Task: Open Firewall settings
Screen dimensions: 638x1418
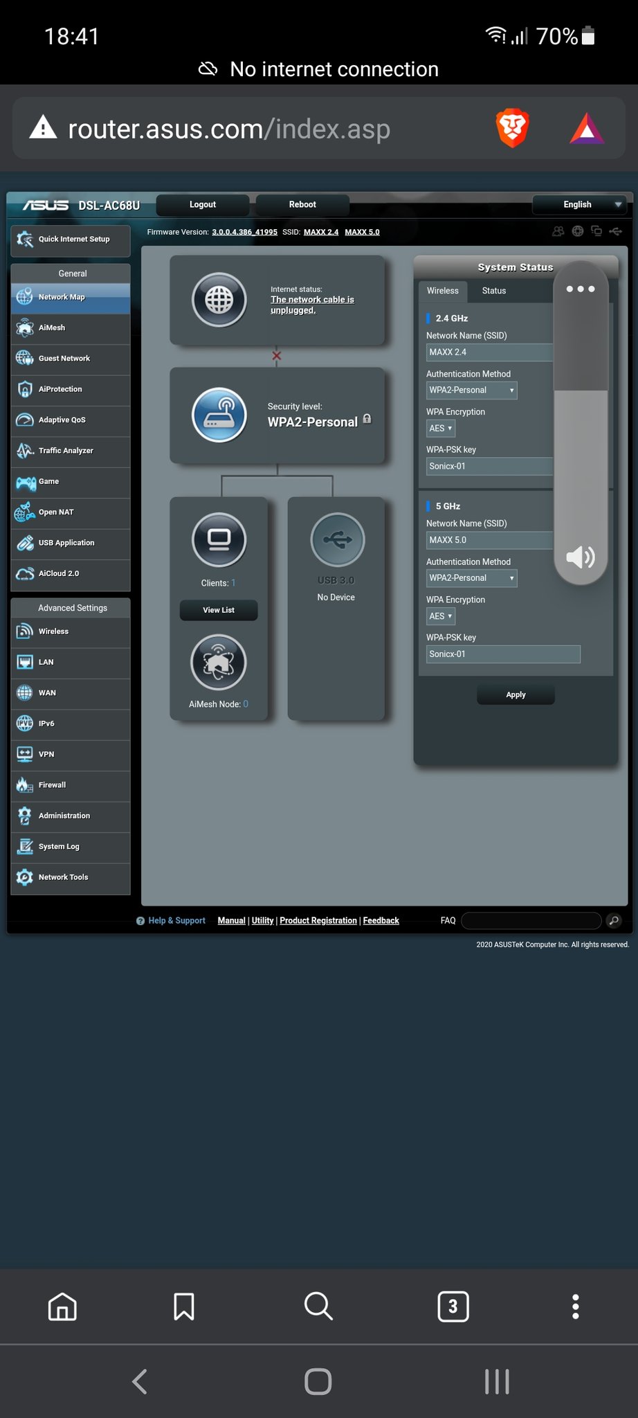Action: tap(71, 785)
